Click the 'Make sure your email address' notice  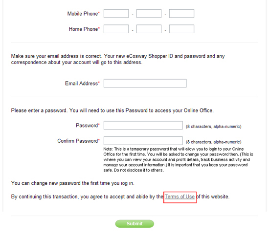118,59
